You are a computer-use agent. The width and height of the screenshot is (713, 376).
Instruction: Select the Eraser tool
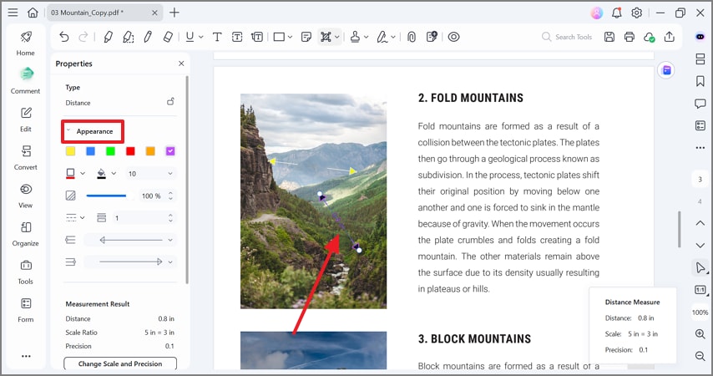point(168,37)
